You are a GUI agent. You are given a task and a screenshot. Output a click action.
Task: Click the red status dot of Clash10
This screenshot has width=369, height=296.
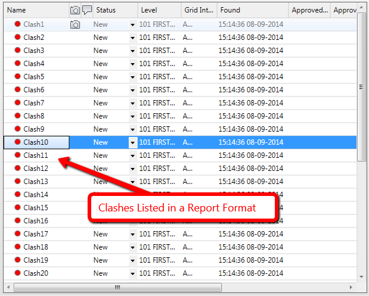[x=17, y=142]
